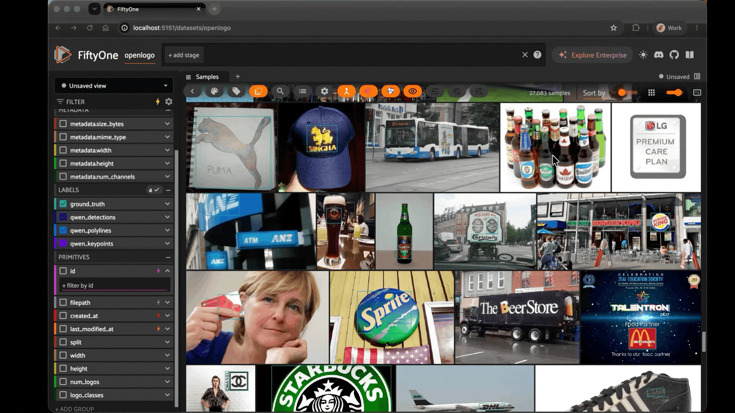Switch to the FiftyOne browser tab

(x=154, y=9)
